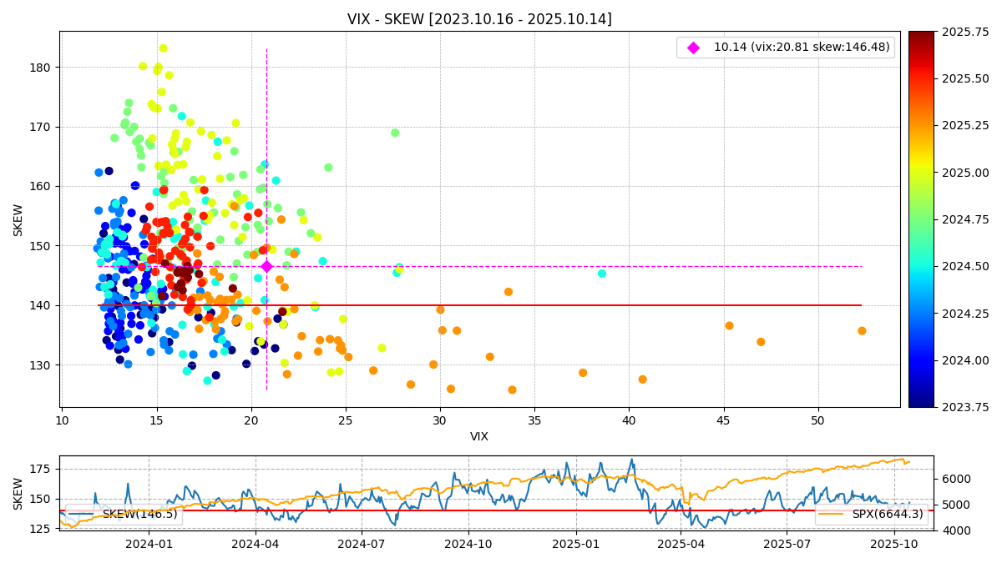Click the magenta diamond icon in the legend
The image size is (1002, 563).
point(693,48)
